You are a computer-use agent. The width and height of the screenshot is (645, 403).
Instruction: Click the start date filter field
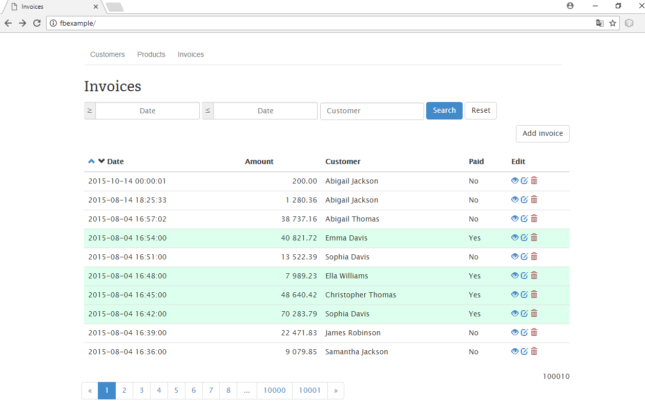(148, 111)
